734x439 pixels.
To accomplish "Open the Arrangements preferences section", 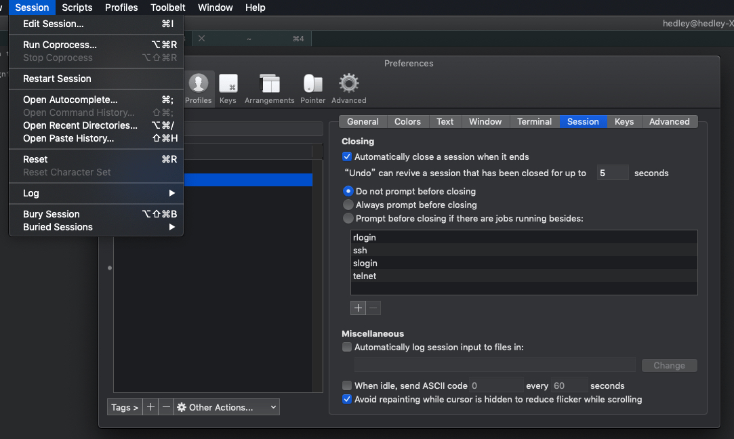I will tap(269, 83).
